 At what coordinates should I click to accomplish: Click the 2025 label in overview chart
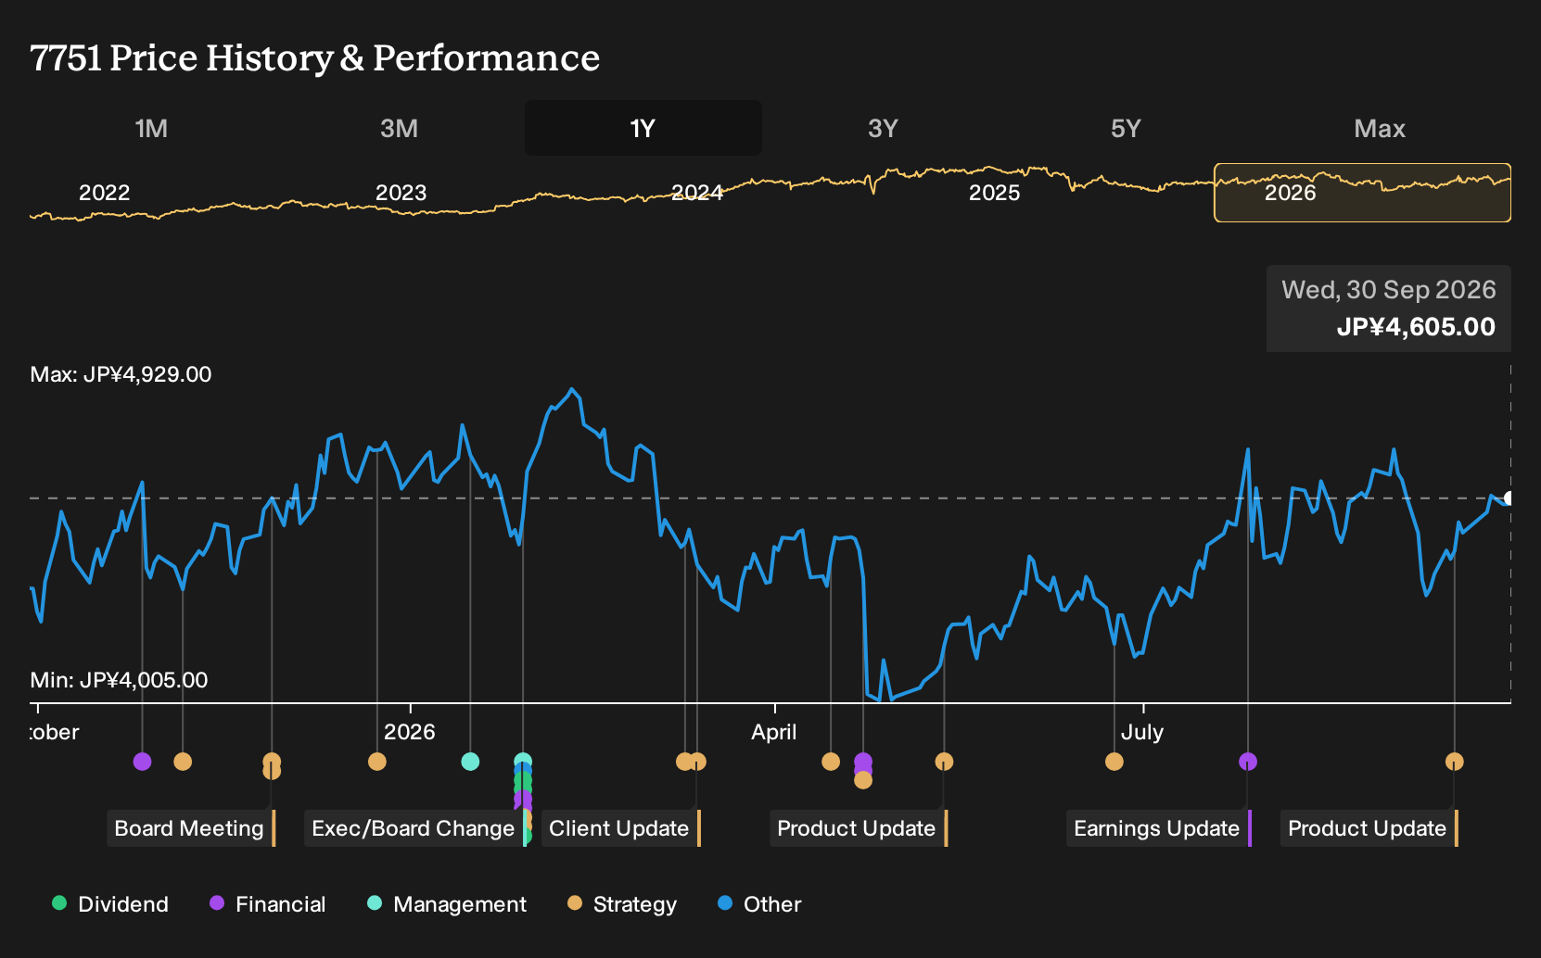(994, 193)
